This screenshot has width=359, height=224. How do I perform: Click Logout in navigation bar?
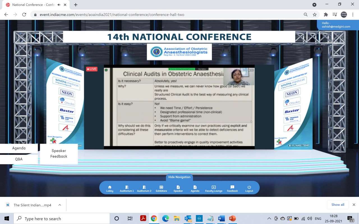tap(249, 189)
